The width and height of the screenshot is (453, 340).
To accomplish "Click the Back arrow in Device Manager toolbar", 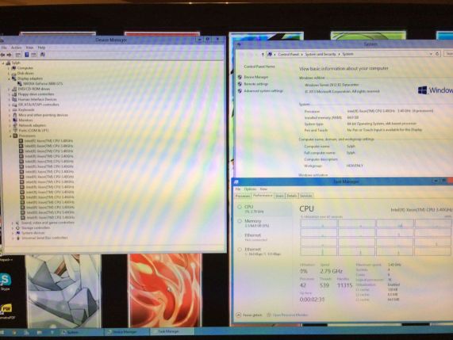I will (x=2, y=55).
